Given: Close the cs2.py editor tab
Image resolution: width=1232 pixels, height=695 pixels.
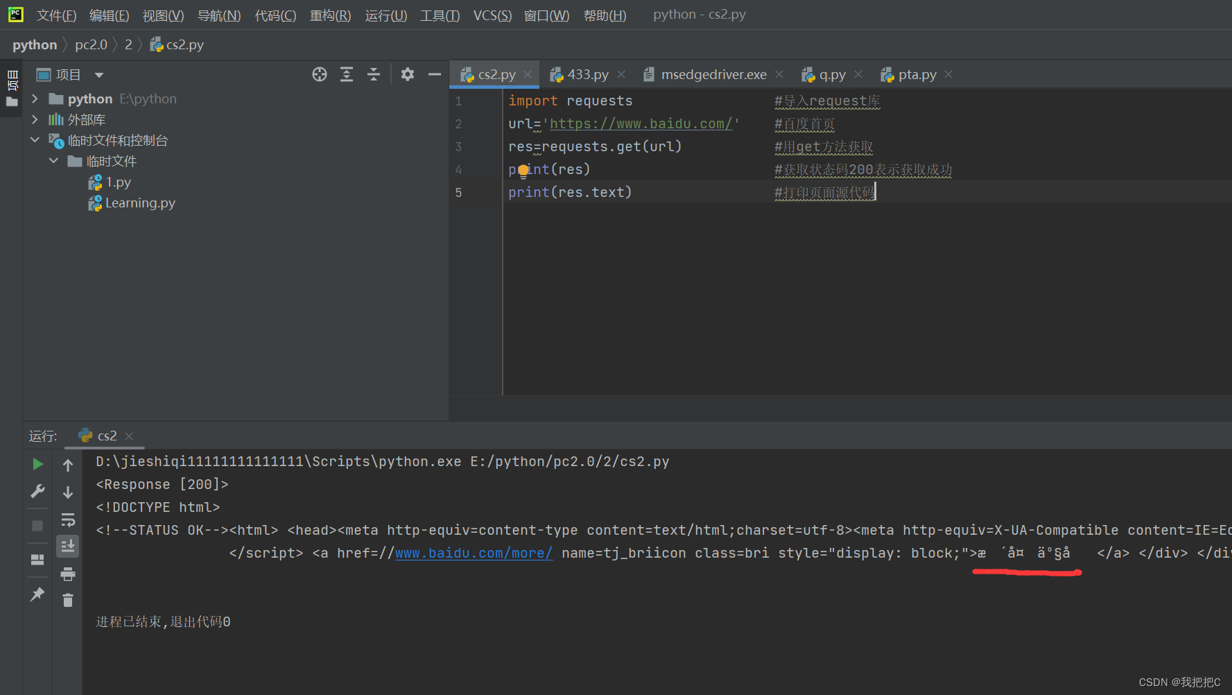Looking at the screenshot, I should click(528, 74).
